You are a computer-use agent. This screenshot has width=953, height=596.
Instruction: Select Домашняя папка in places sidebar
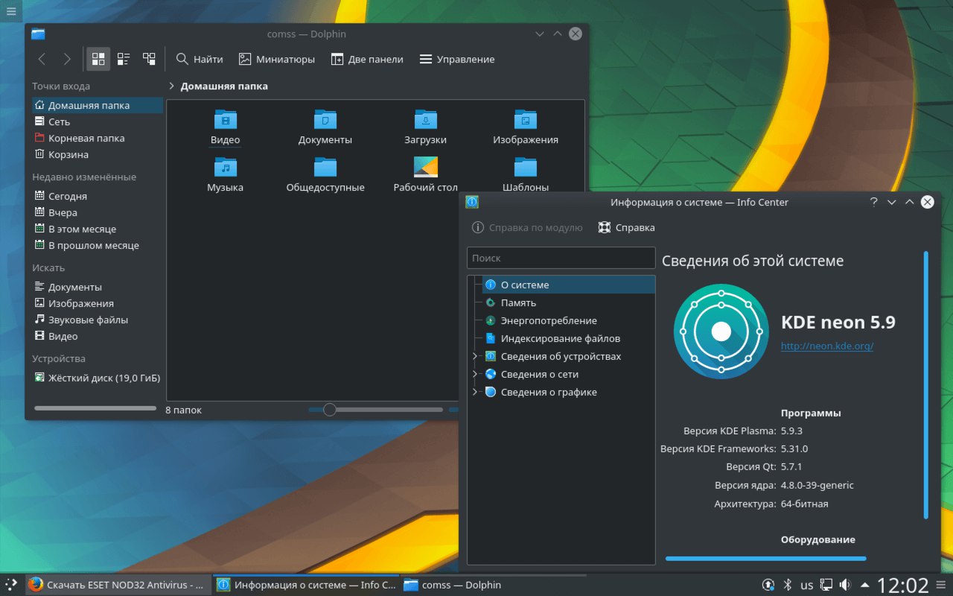point(98,106)
